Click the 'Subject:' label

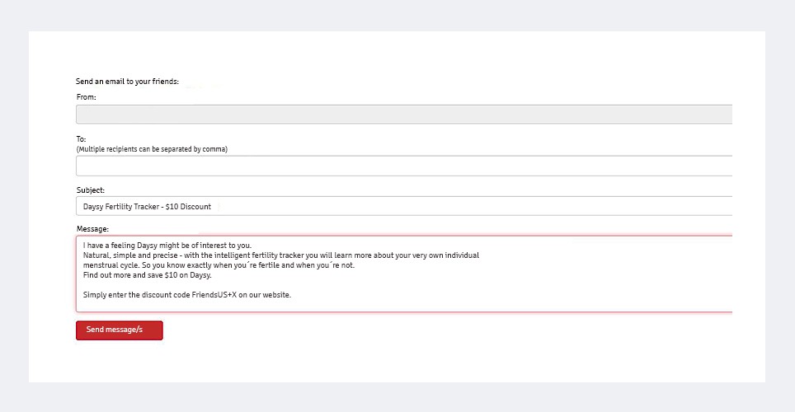tap(90, 190)
